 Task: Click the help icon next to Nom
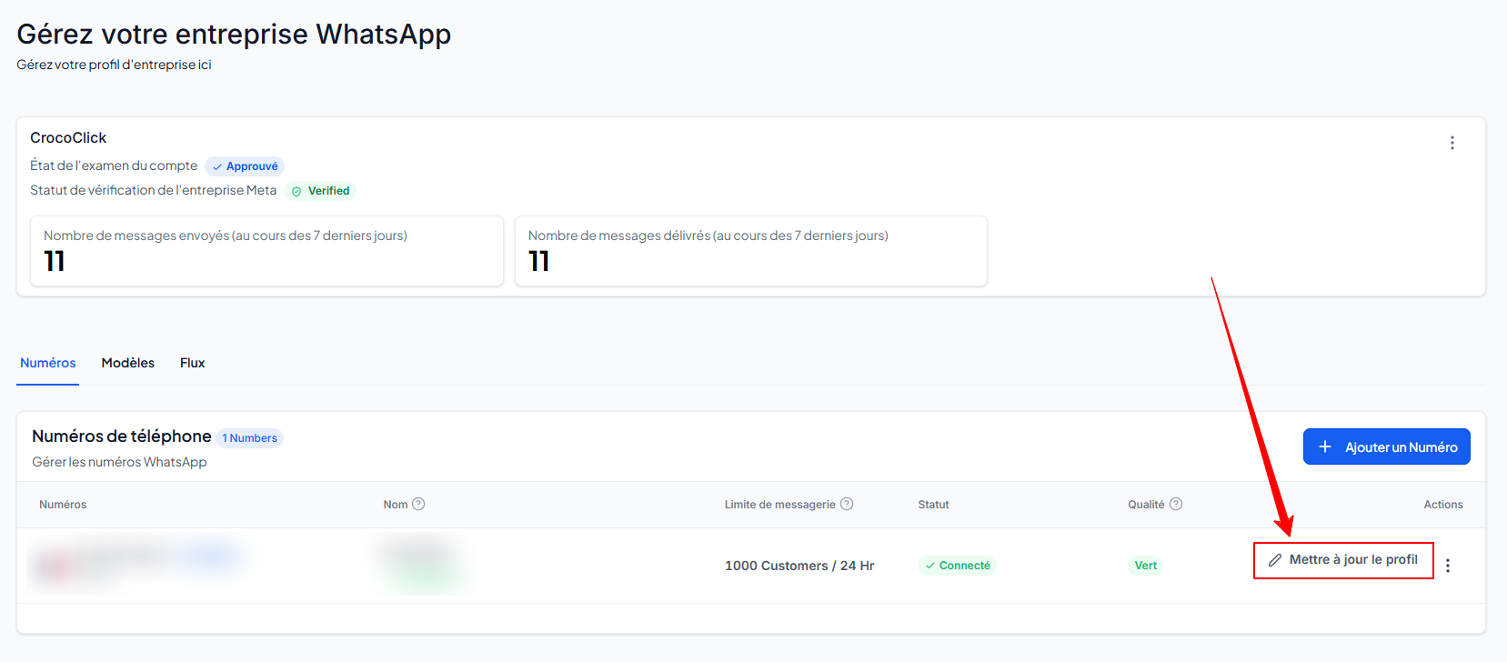click(418, 504)
